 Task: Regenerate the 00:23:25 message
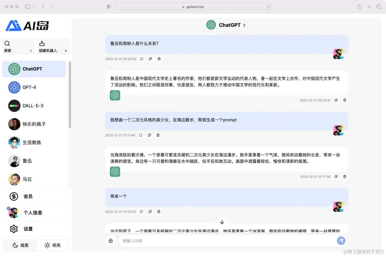click(142, 59)
